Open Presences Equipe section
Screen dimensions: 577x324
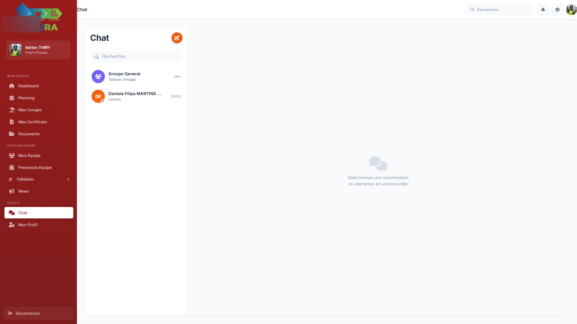point(35,168)
